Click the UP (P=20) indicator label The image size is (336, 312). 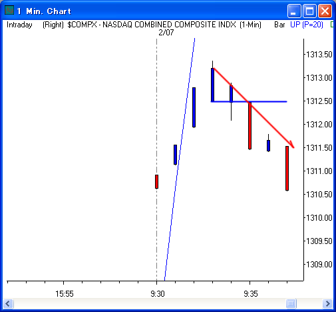pyautogui.click(x=307, y=25)
